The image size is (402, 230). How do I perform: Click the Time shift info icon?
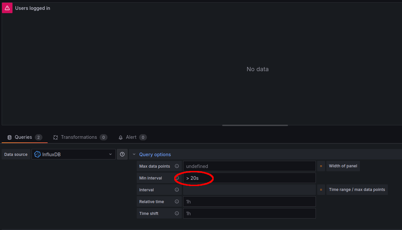(x=177, y=213)
